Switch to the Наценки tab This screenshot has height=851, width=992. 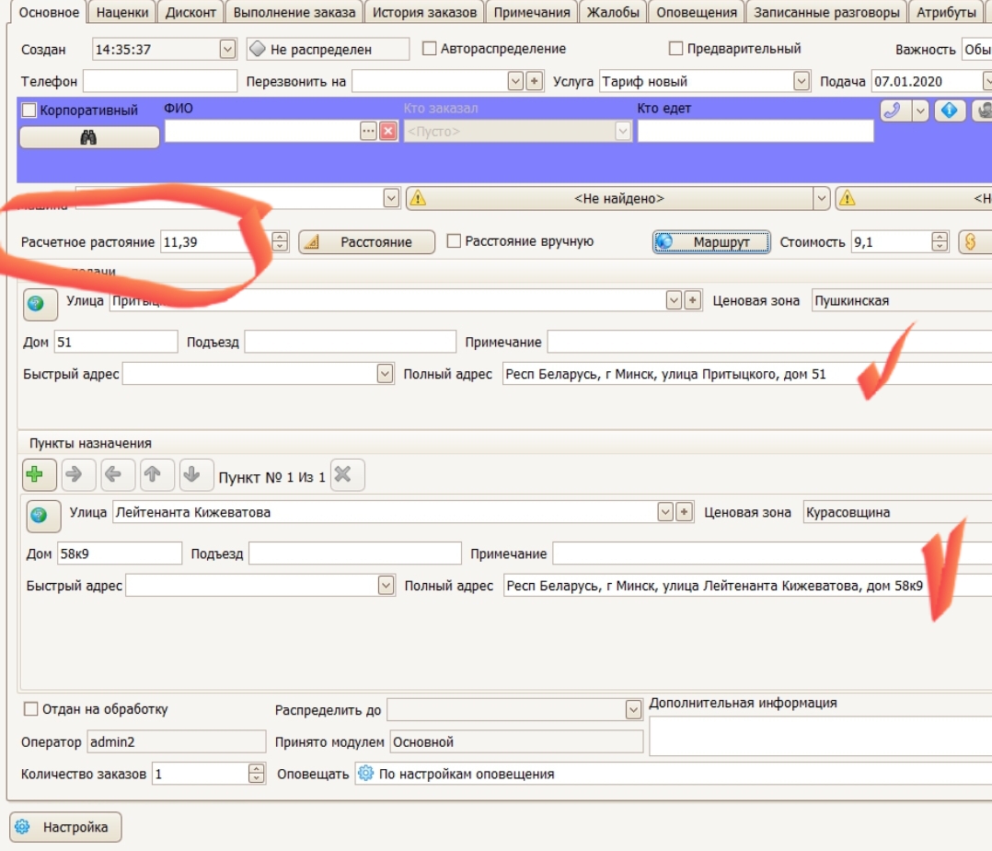click(122, 12)
